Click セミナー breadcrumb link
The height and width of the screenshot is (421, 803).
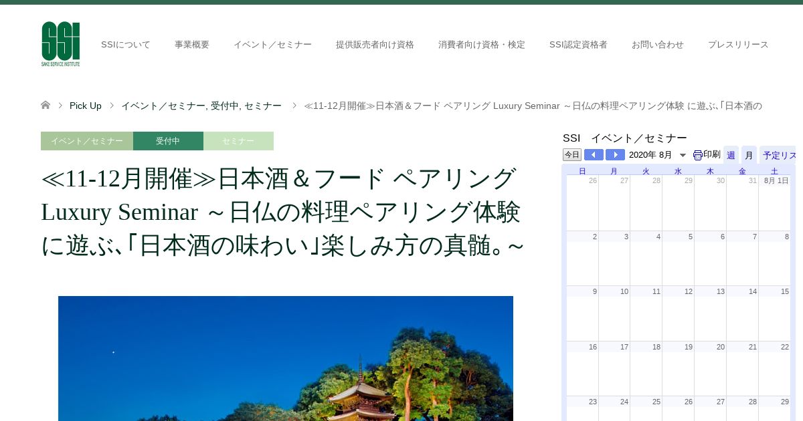[263, 106]
